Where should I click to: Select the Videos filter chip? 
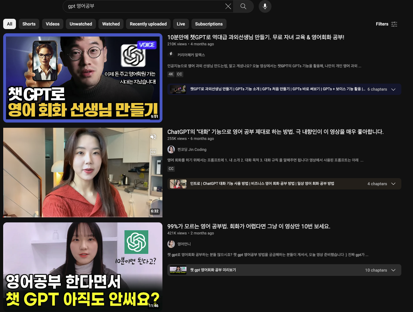click(x=53, y=24)
